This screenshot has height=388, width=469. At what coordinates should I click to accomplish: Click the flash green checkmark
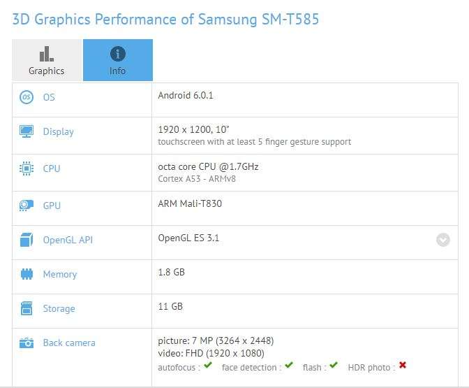[333, 365]
